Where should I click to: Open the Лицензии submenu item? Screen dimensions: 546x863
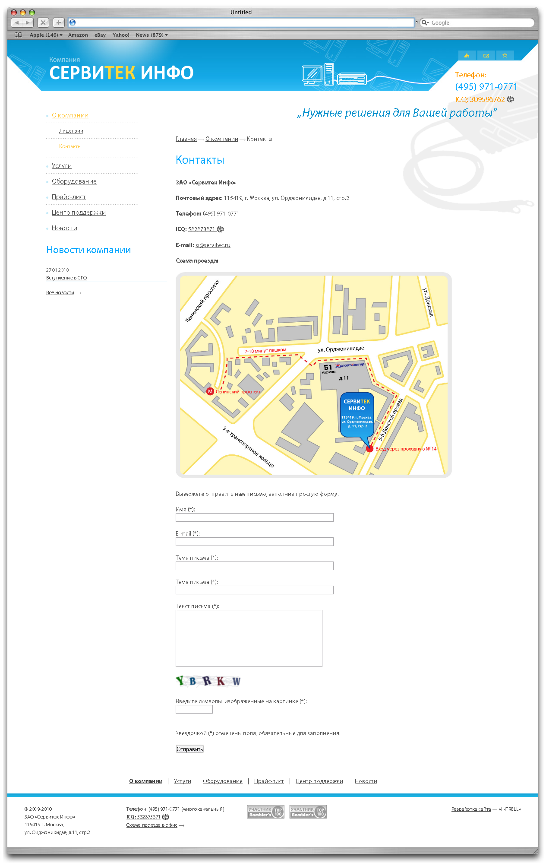click(x=71, y=131)
